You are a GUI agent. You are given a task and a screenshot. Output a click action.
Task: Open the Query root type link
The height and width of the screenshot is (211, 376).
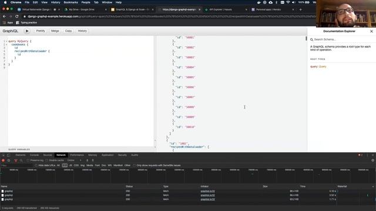point(323,66)
